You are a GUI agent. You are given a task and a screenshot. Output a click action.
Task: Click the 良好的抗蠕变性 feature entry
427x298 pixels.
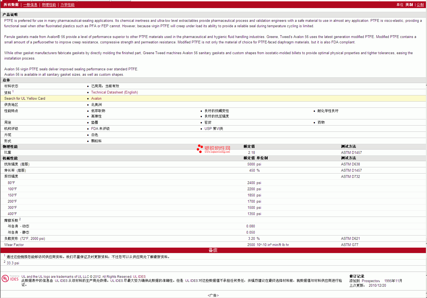pyautogui.click(x=217, y=111)
